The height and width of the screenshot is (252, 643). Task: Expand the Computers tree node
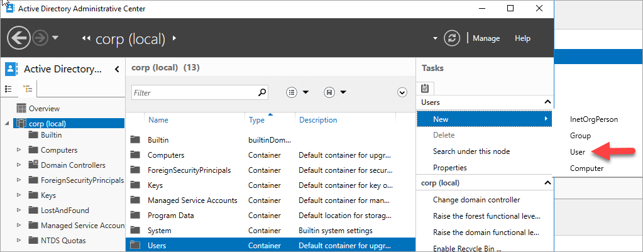(x=19, y=150)
